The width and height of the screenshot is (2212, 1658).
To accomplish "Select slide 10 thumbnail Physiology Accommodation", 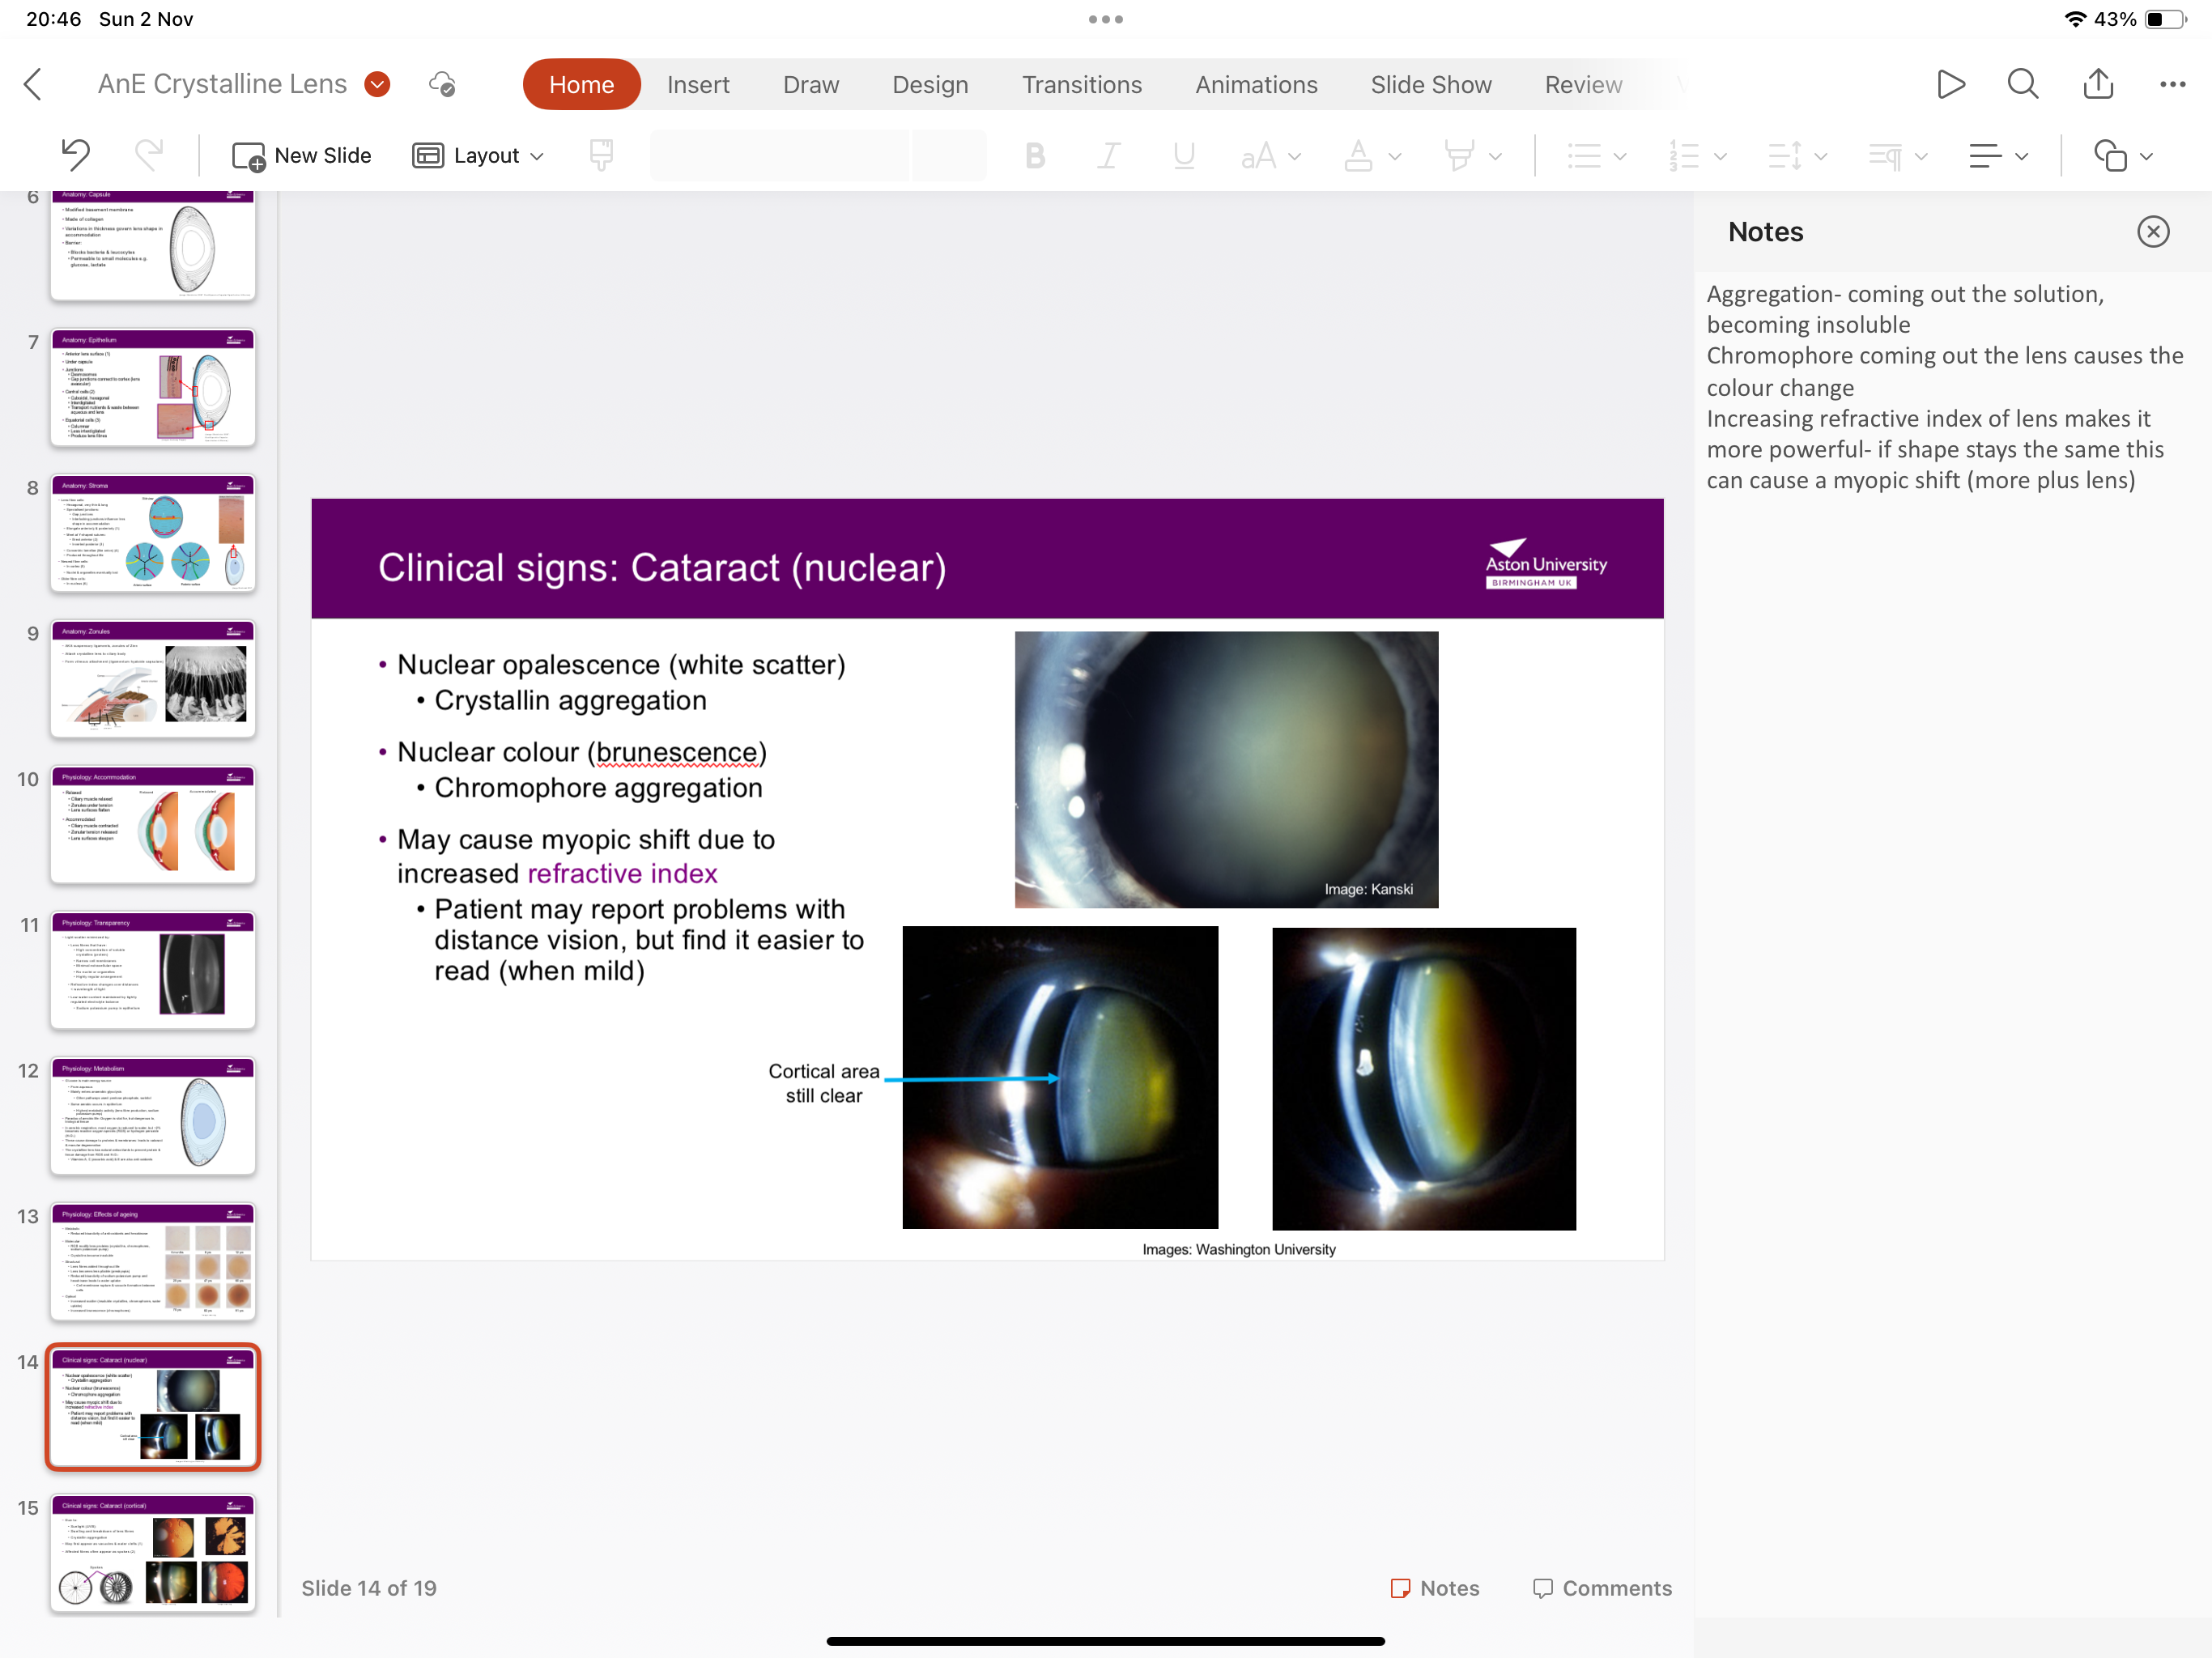I will click(153, 825).
